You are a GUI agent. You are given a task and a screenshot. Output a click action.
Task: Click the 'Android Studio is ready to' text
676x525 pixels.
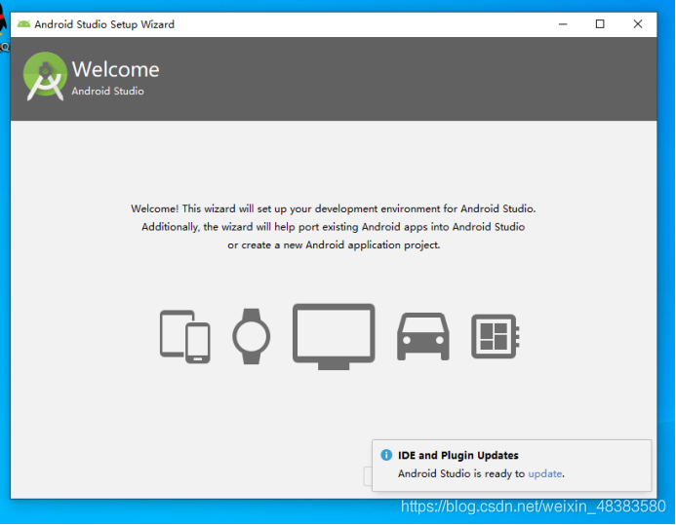coord(461,473)
